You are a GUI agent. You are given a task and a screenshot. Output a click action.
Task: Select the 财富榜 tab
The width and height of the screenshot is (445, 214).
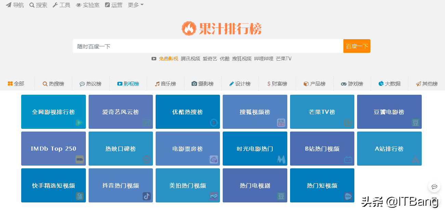[277, 83]
